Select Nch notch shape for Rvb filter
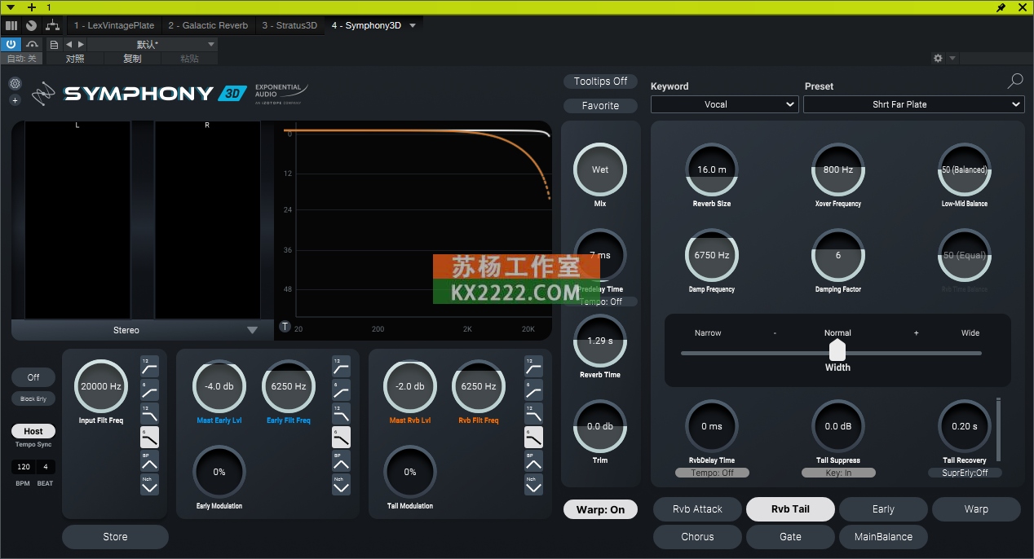Screen dimensions: 1034x559 click(x=533, y=485)
